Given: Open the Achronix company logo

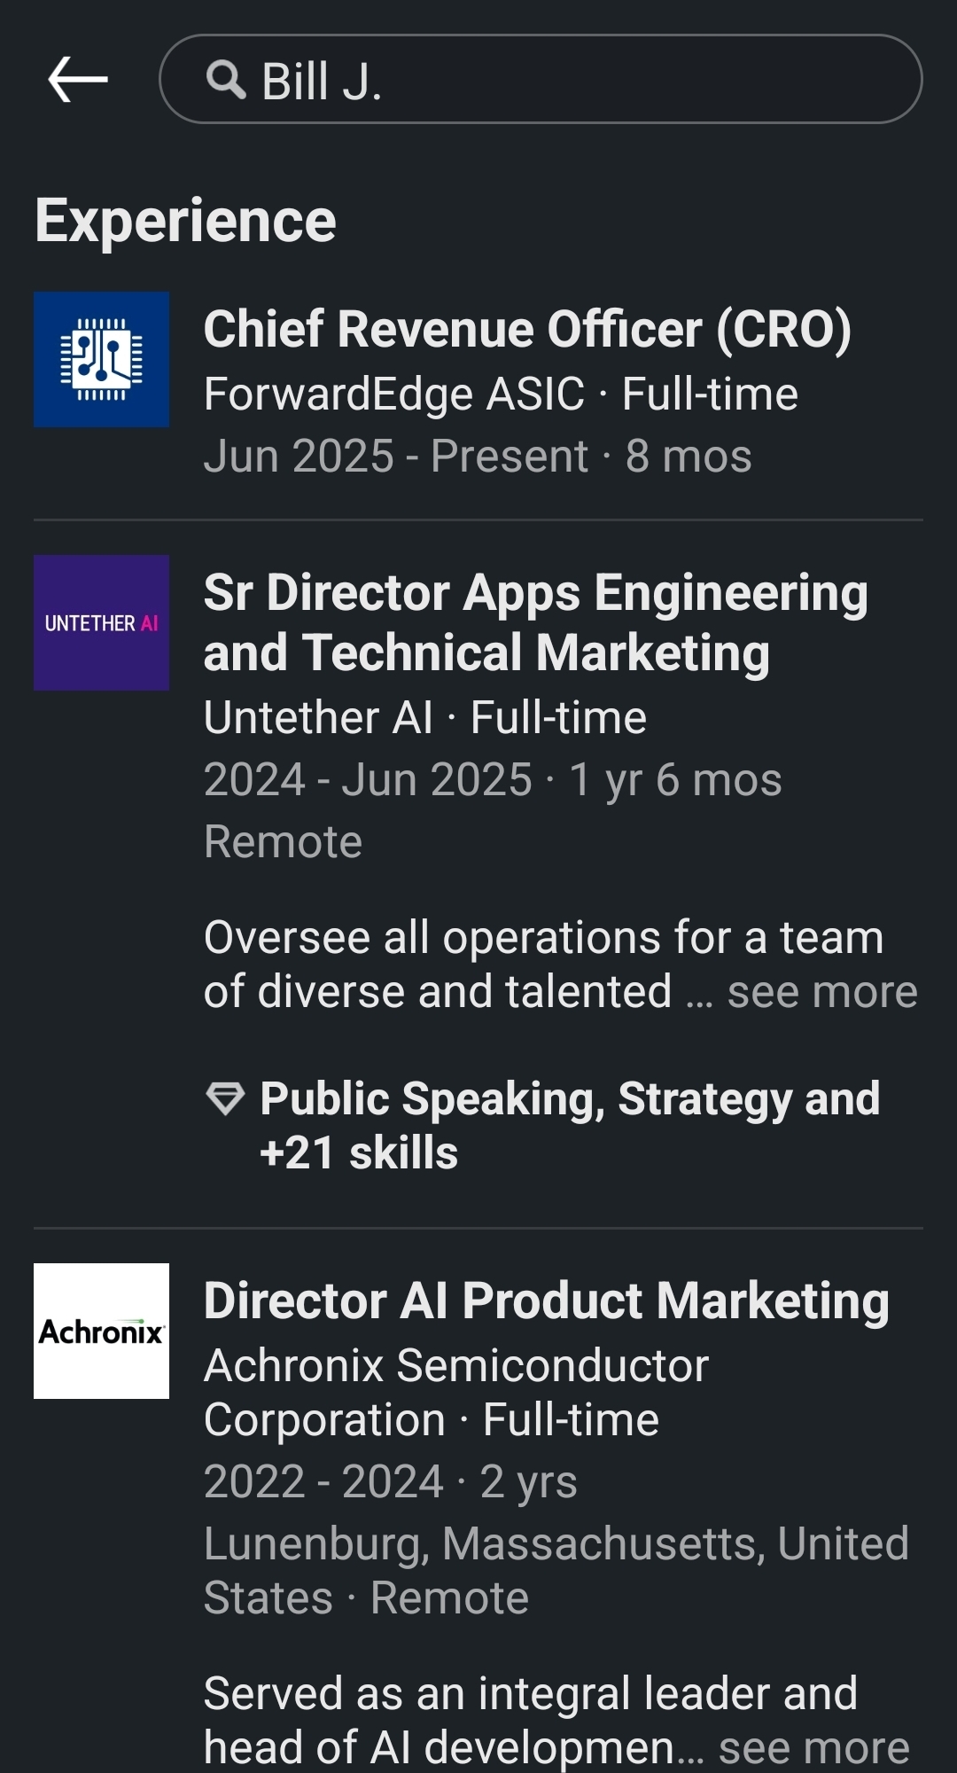Looking at the screenshot, I should click(102, 1331).
